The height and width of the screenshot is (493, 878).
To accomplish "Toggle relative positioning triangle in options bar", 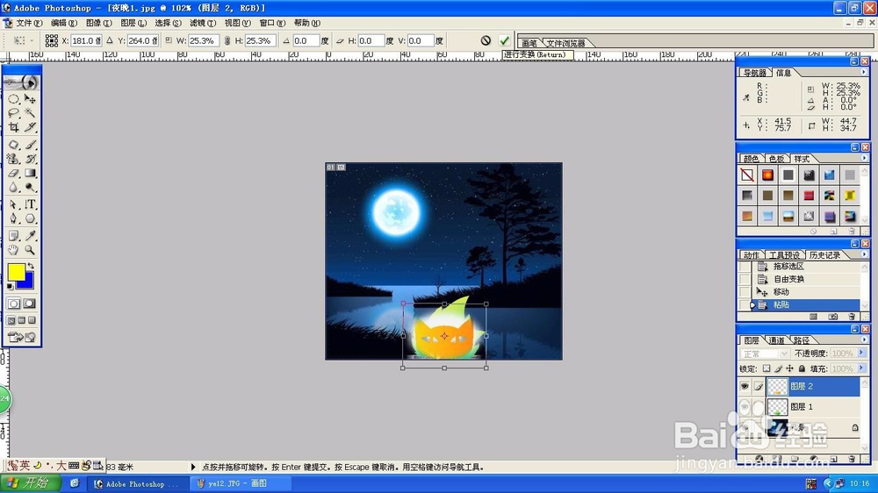I will pyautogui.click(x=110, y=41).
